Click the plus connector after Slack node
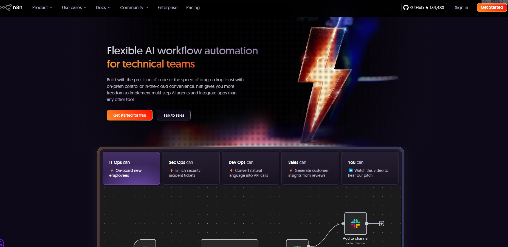 pos(382,224)
